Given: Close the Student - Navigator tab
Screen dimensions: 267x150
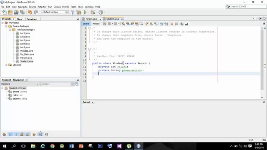Looking at the screenshot, I should (x=26, y=80).
